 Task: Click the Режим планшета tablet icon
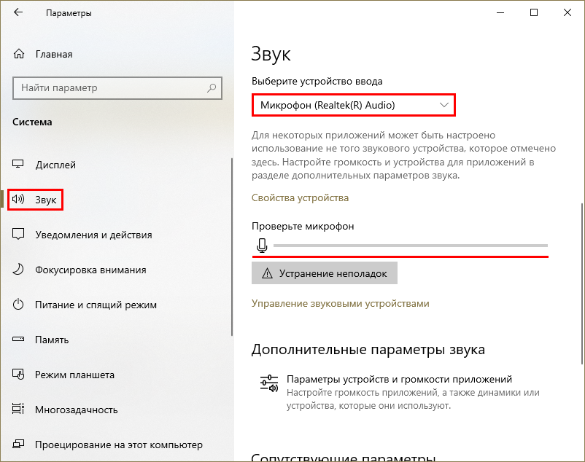(x=19, y=375)
